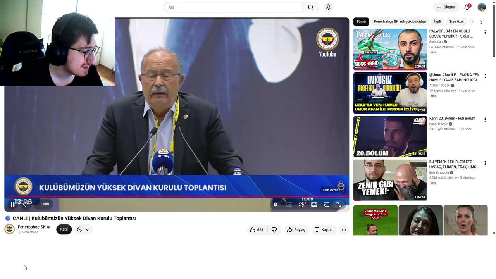
Task: Open Kanıt 20. Bölüm thumbnail
Action: point(390,137)
